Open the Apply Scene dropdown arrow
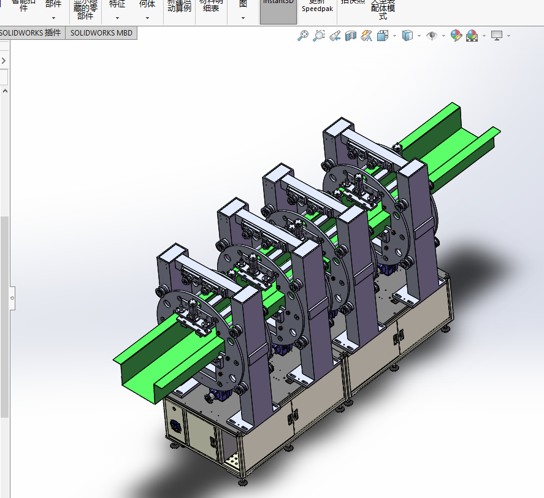The width and height of the screenshot is (544, 498). point(484,36)
